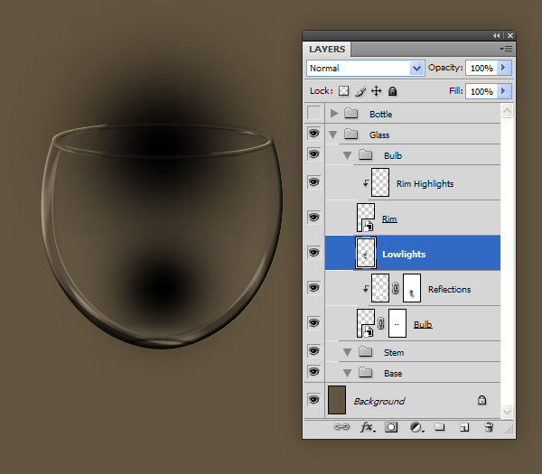Open Layers panel options menu
The image size is (542, 474).
tap(506, 50)
